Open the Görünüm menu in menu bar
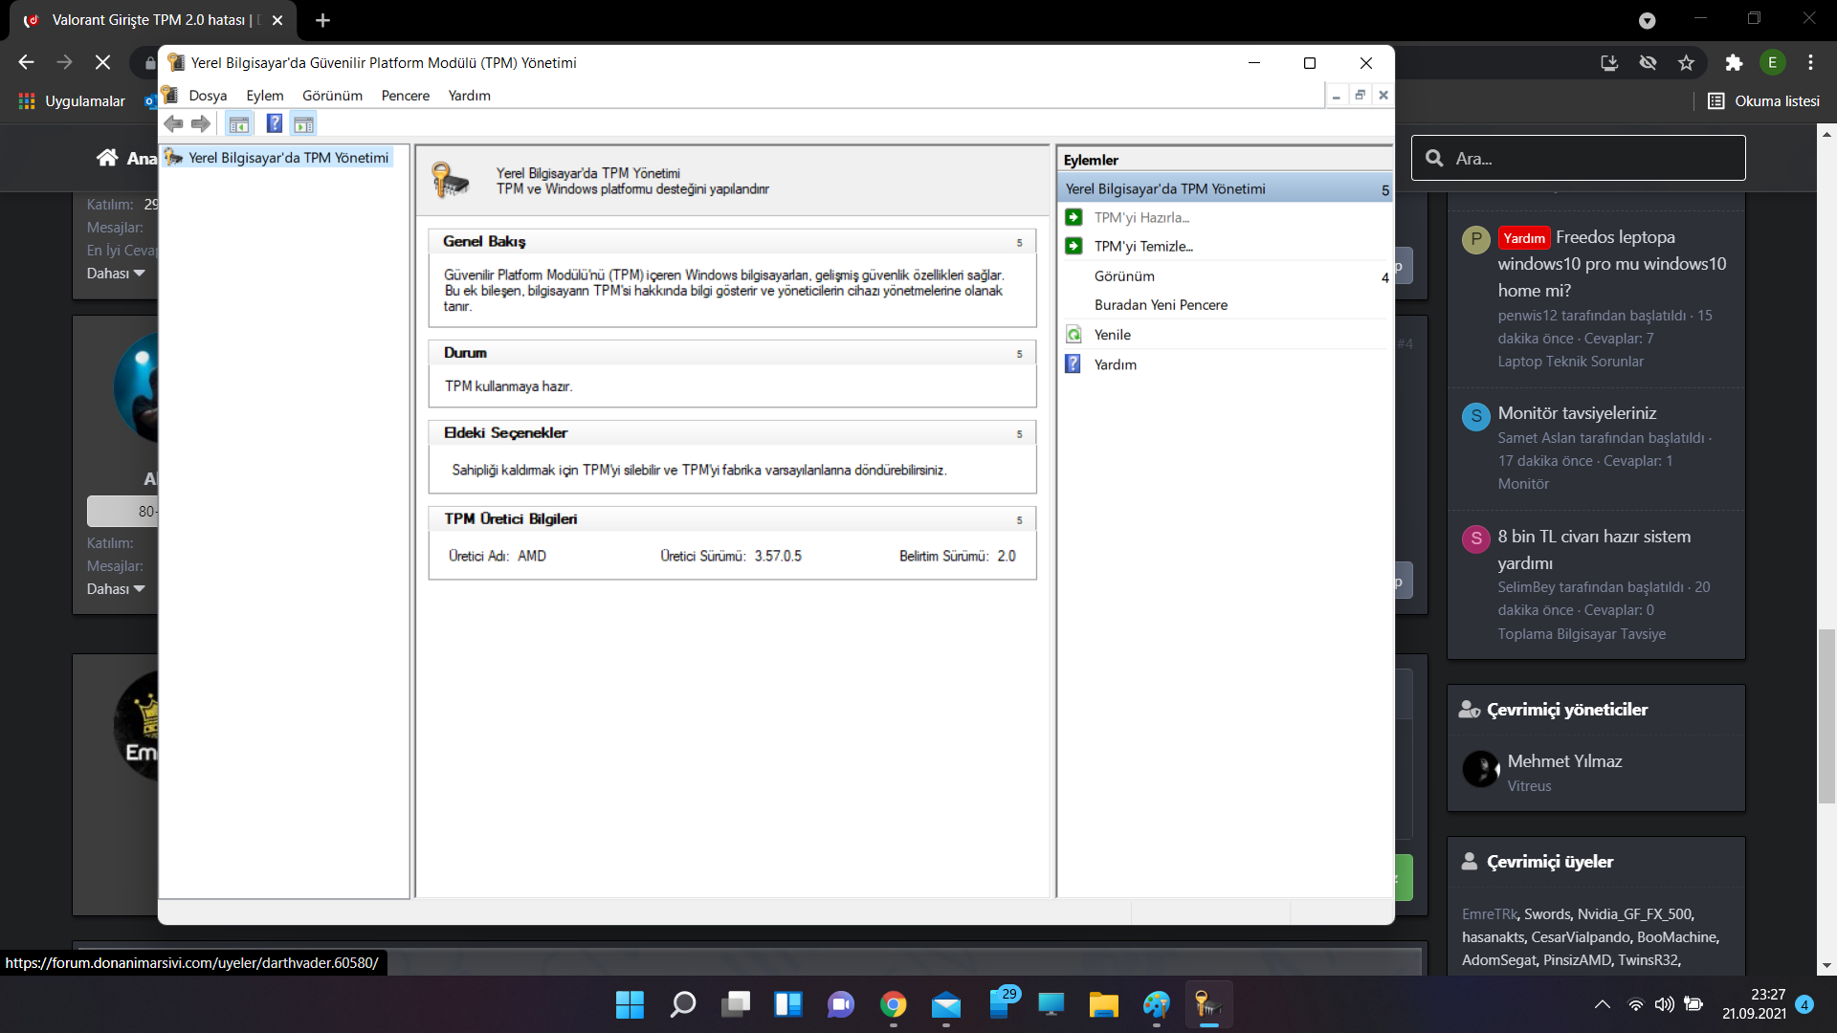 pyautogui.click(x=332, y=96)
